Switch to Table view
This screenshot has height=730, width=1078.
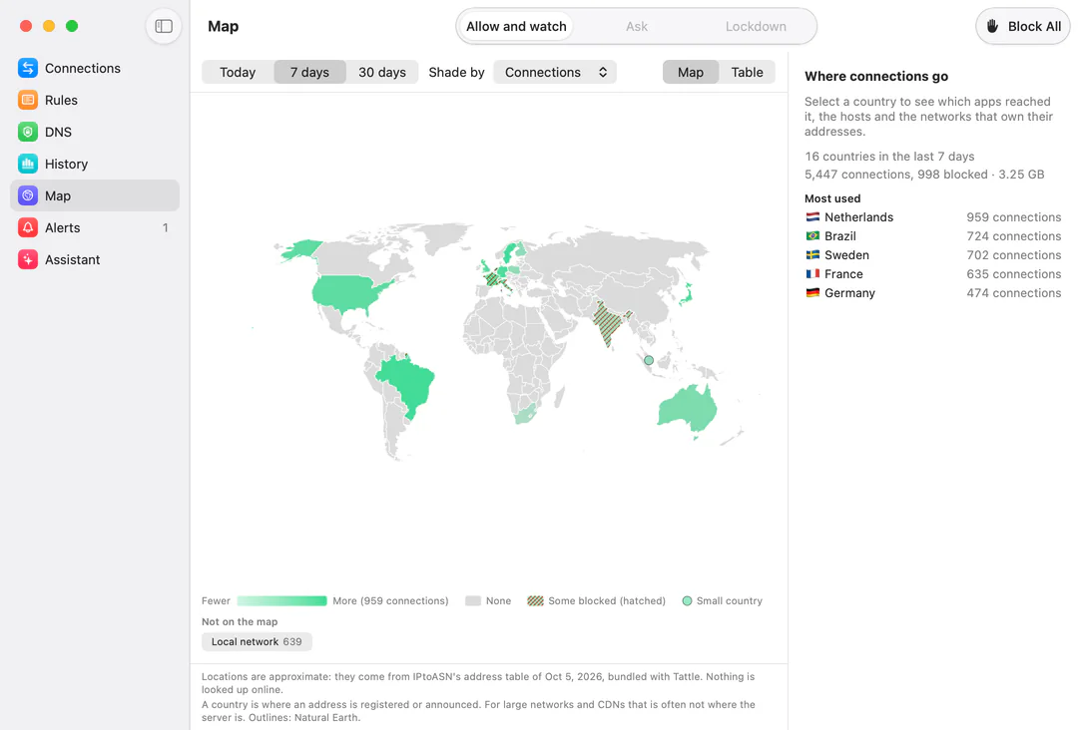click(x=747, y=72)
